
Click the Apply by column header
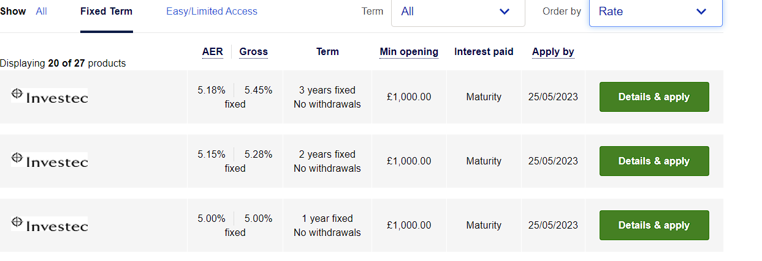click(x=553, y=51)
